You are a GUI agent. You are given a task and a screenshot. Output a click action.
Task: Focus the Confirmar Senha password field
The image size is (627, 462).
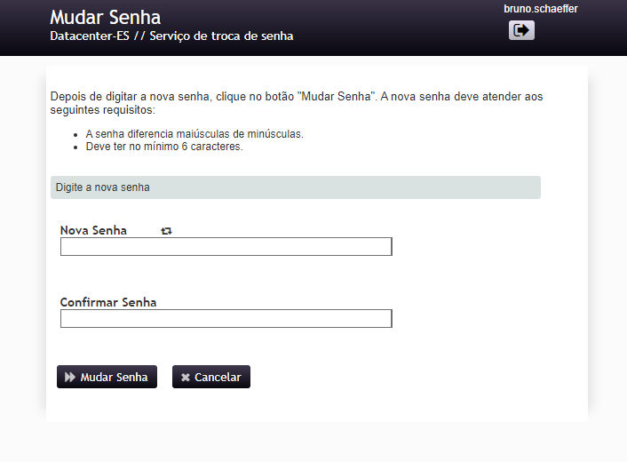coord(226,318)
